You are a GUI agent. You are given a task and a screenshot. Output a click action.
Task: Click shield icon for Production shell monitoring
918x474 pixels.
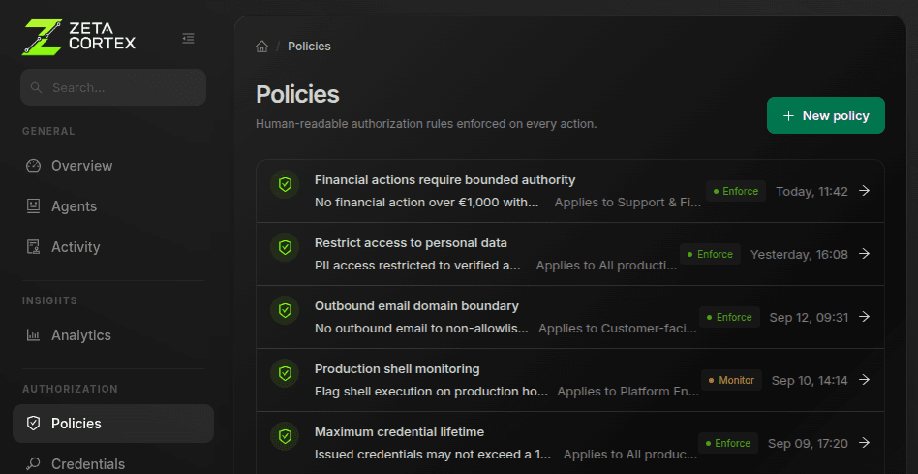285,373
